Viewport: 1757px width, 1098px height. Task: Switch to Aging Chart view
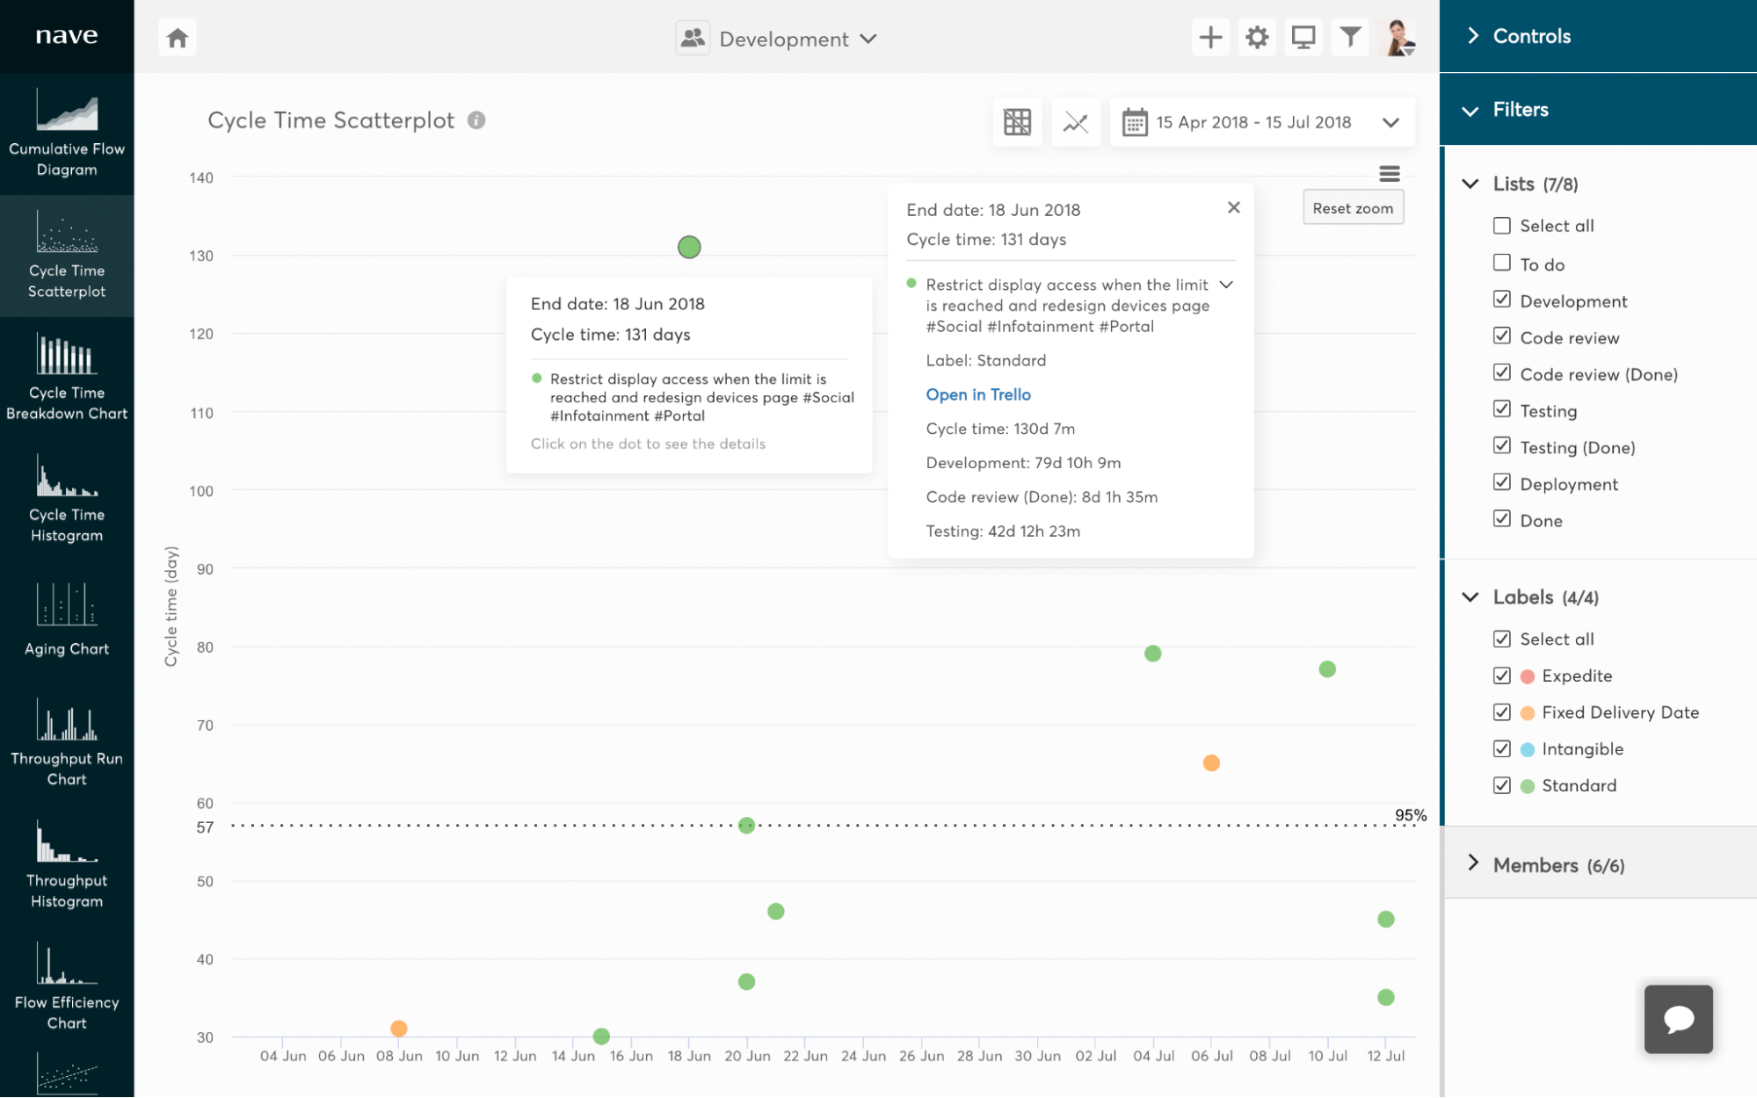67,619
